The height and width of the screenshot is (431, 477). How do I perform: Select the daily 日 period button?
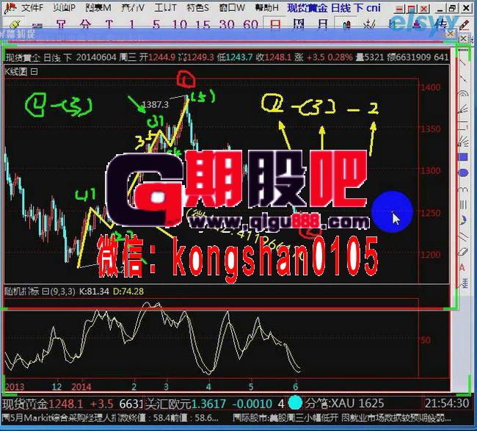coord(275,24)
